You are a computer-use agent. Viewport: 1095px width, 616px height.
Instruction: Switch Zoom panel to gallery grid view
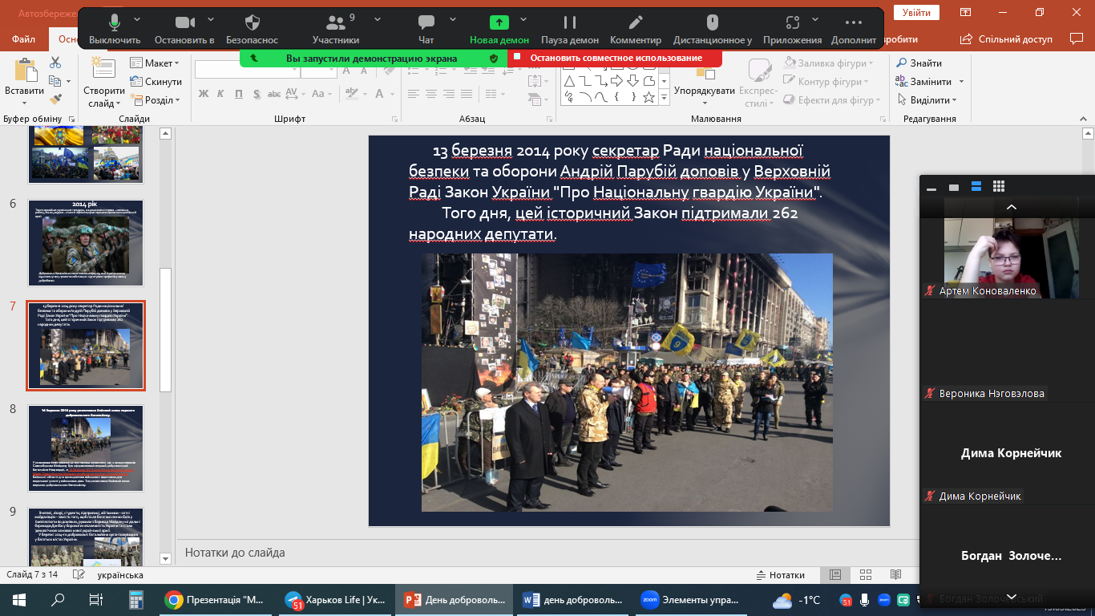tap(999, 186)
